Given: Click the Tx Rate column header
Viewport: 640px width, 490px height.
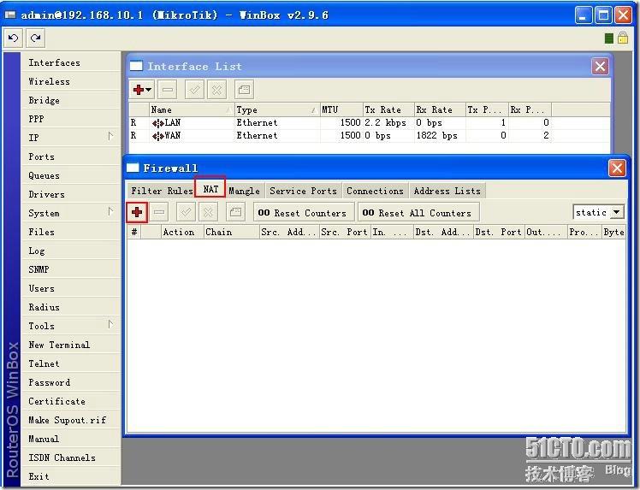Looking at the screenshot, I should (388, 109).
